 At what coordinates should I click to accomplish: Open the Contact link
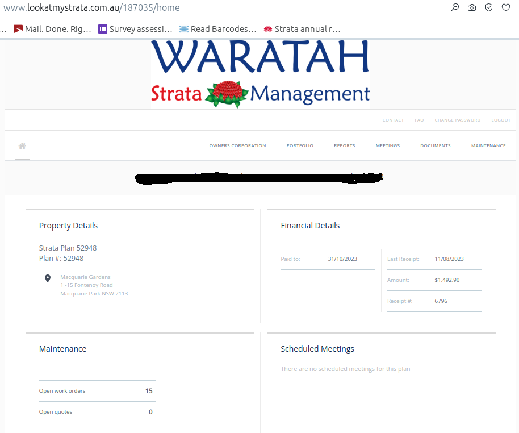393,120
